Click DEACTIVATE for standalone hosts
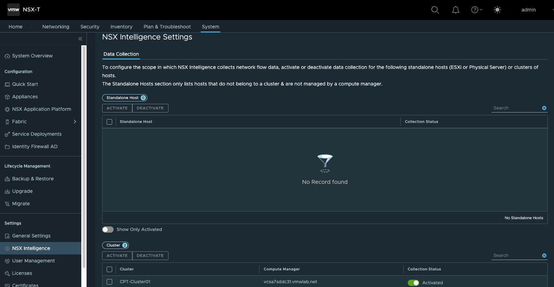 [150, 108]
